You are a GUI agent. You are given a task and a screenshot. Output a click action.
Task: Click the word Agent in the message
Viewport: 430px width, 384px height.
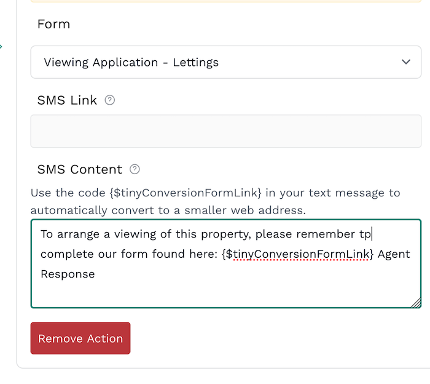click(394, 254)
